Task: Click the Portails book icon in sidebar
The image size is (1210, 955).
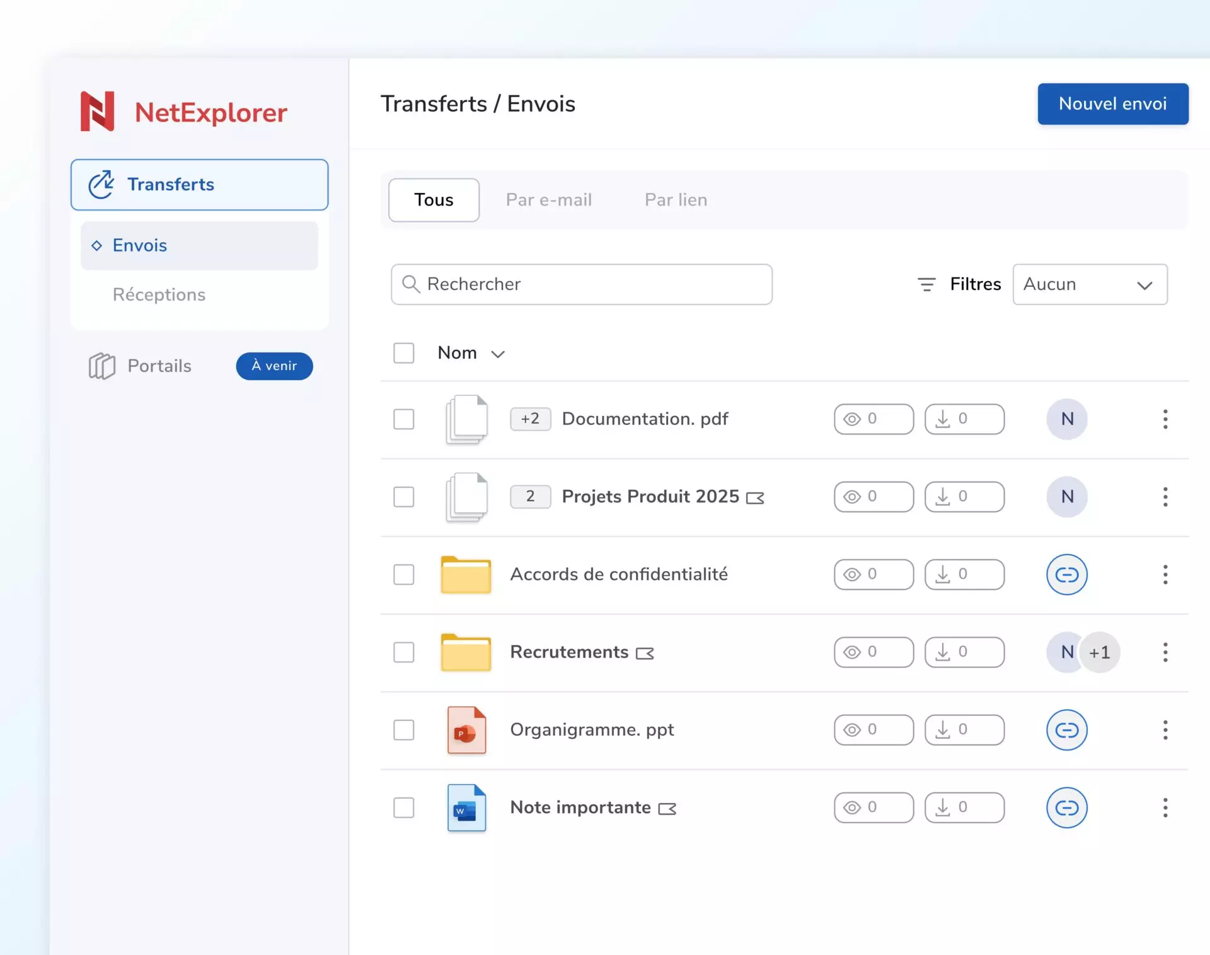Action: tap(101, 366)
